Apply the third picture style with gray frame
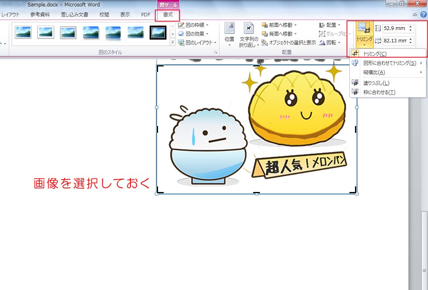 click(x=68, y=32)
